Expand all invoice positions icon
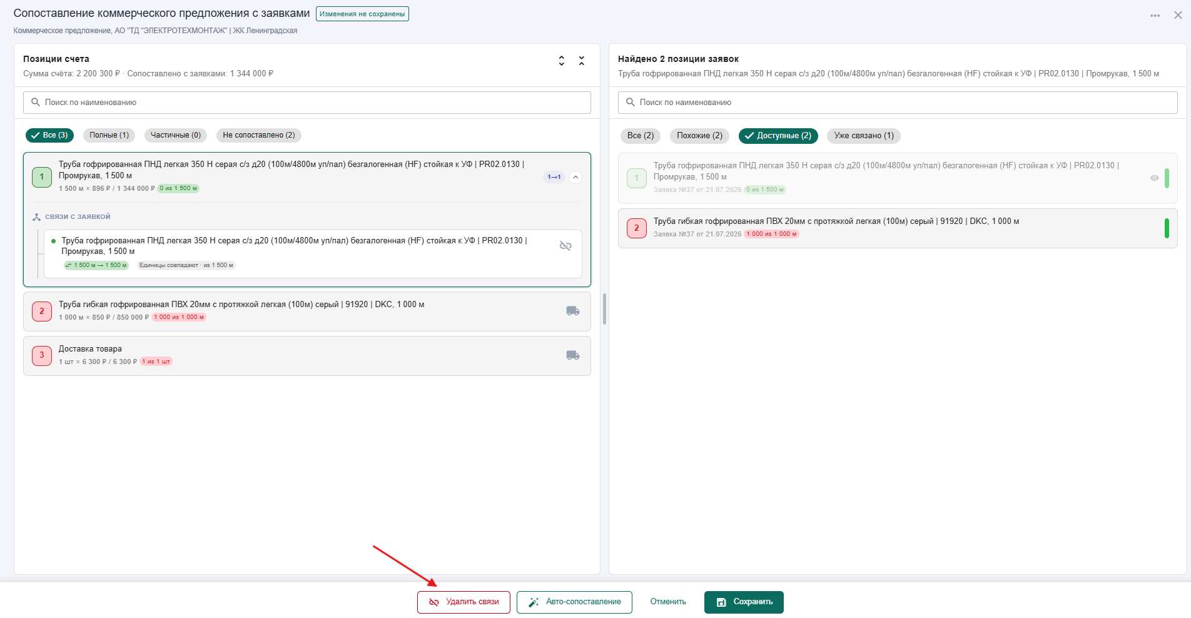 coord(561,61)
